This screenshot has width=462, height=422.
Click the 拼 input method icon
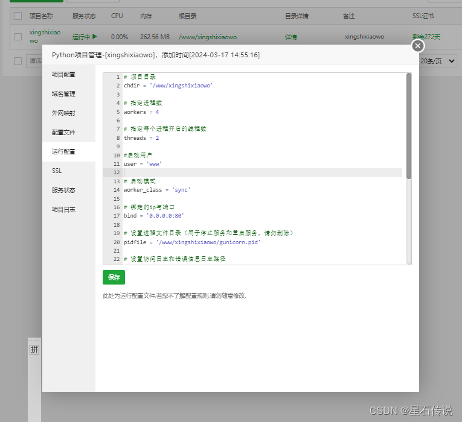34,350
